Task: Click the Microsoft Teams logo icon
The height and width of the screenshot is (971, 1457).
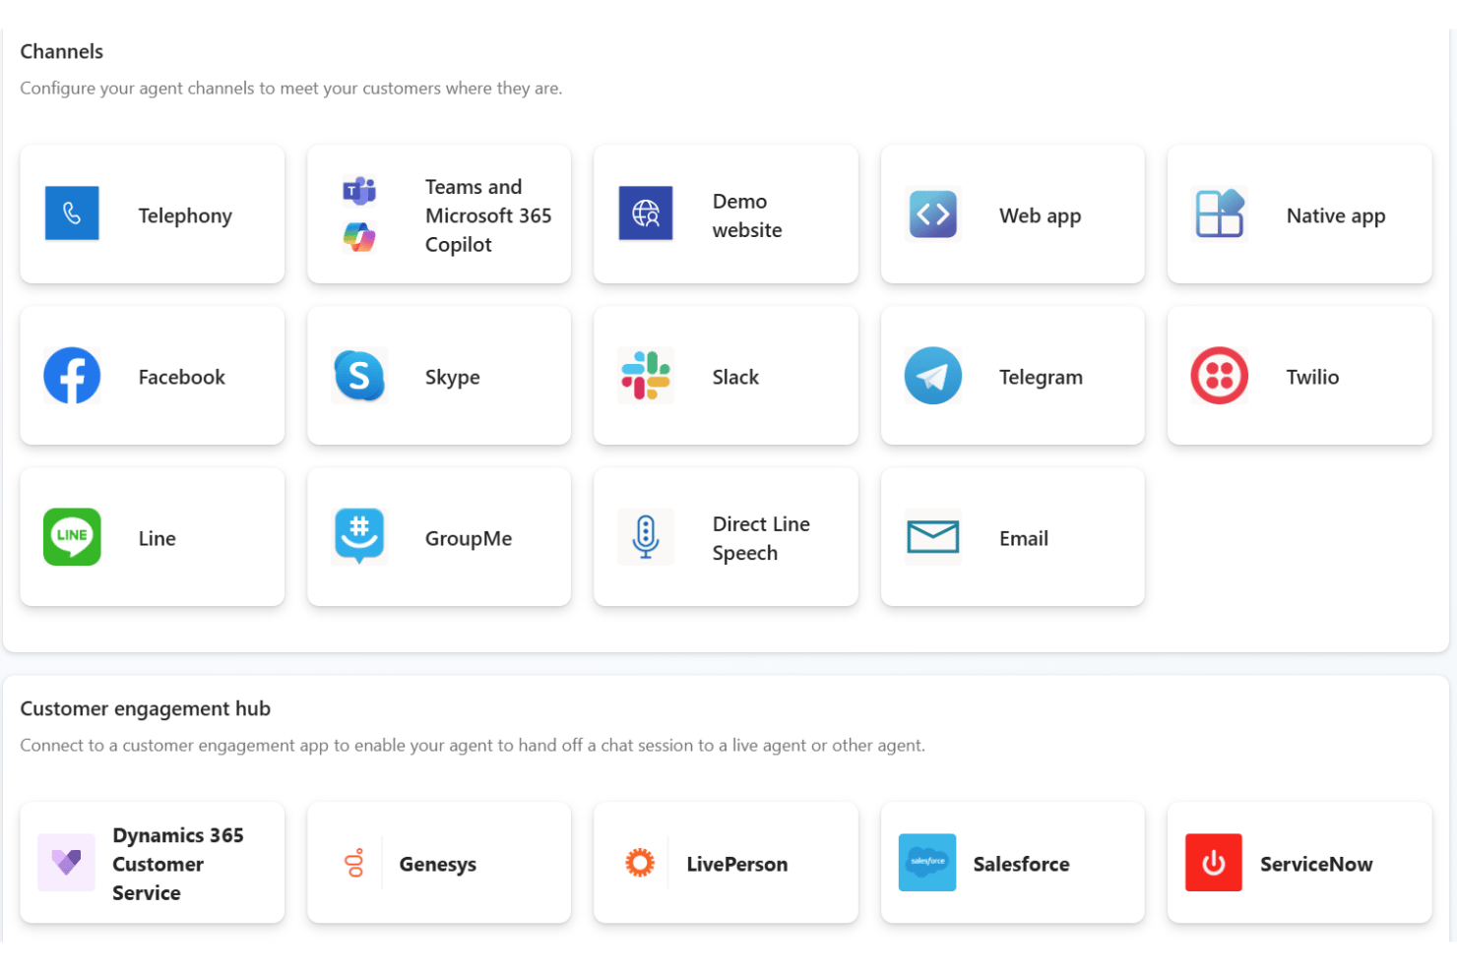Action: (359, 190)
